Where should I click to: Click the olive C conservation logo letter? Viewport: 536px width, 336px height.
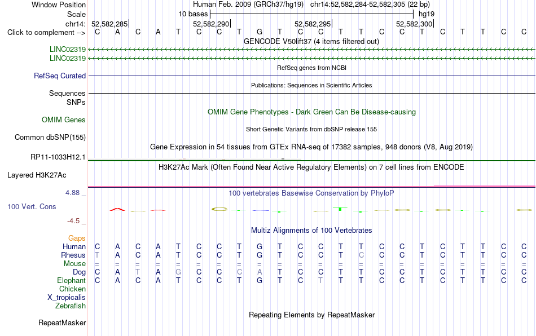[x=219, y=209]
